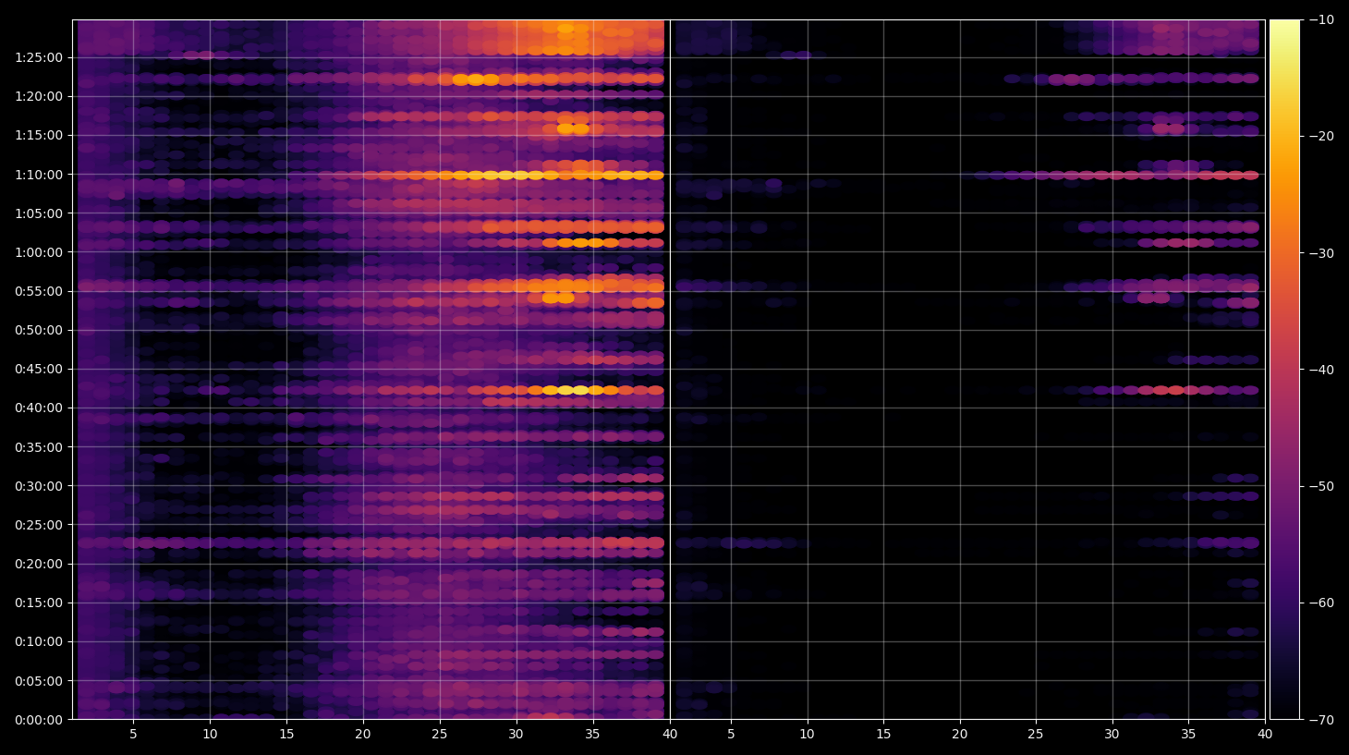Select x-axis label 10 under the right panel

coord(807,735)
